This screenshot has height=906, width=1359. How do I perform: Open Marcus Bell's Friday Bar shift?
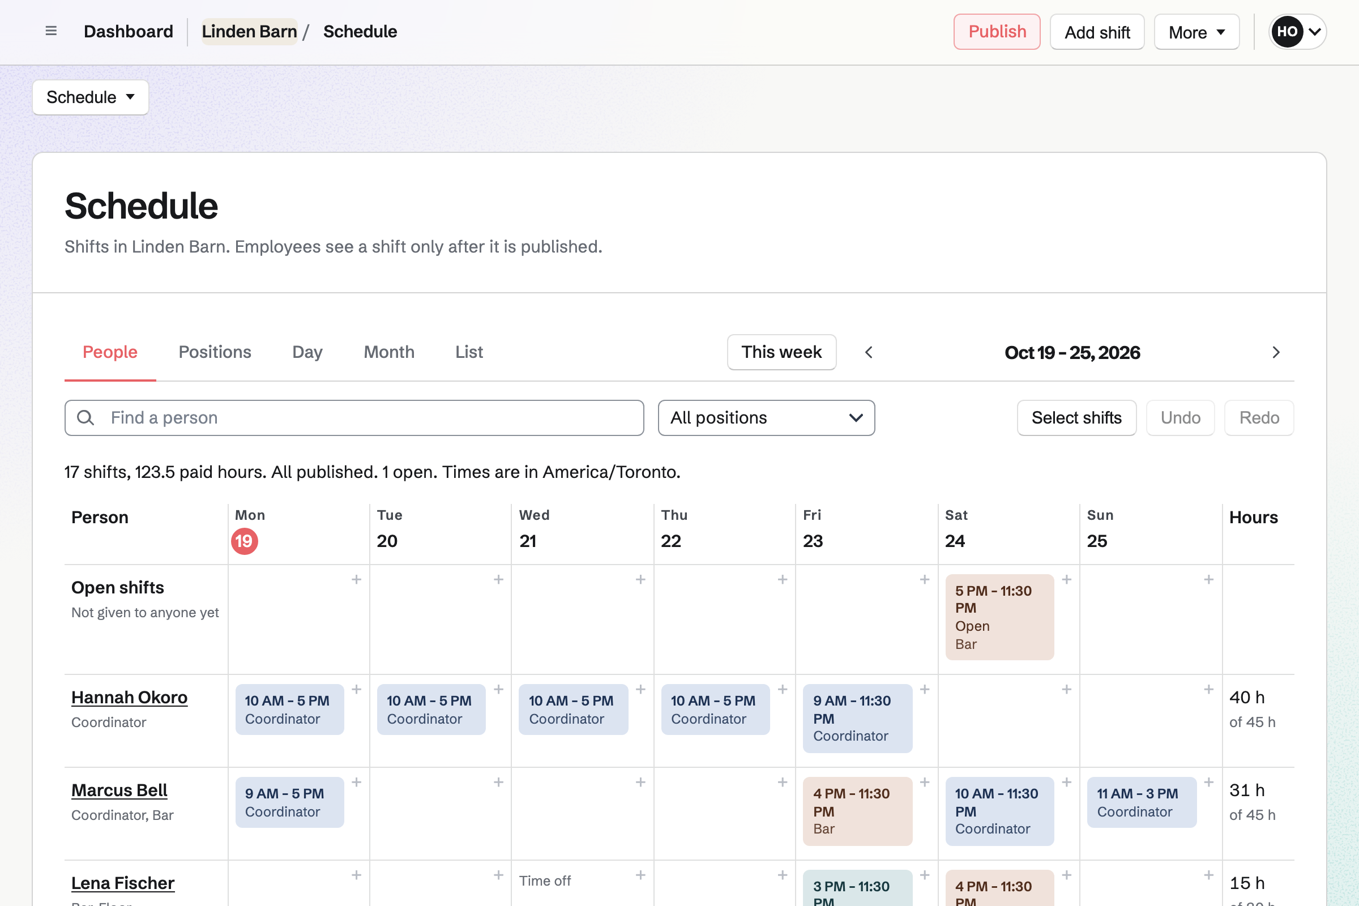[857, 811]
